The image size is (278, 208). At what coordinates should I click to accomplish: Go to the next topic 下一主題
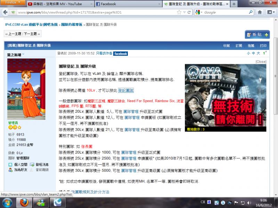click(x=32, y=34)
